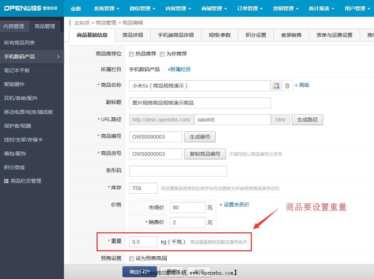Enable the 热品推荐 checkbox
Image resolution: width=374 pixels, height=279 pixels.
[x=131, y=54]
